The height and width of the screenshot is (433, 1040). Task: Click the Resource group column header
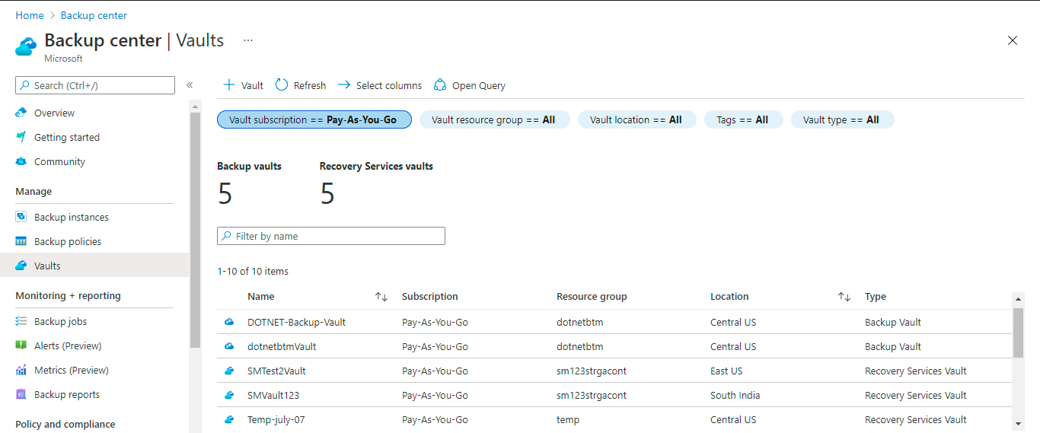click(x=592, y=297)
